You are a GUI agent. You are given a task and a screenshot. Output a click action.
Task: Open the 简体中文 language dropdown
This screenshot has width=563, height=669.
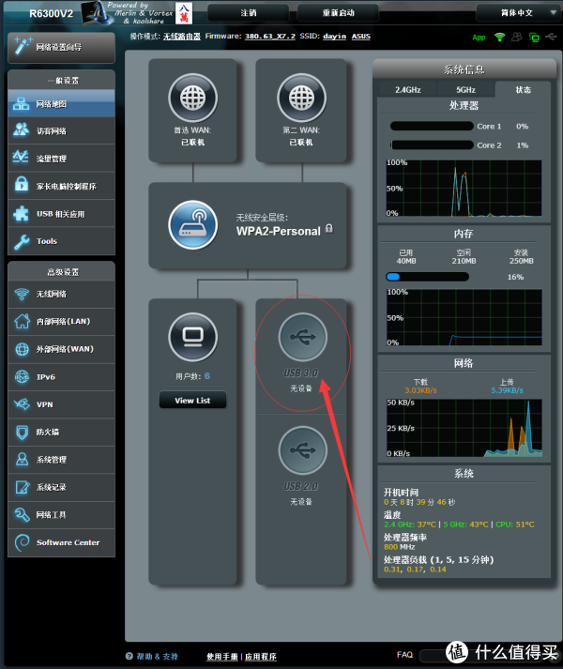(x=517, y=13)
